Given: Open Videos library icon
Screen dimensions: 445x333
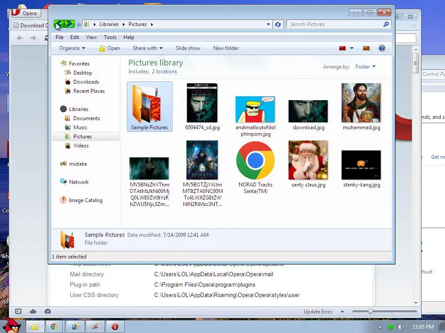Looking at the screenshot, I should pos(67,146).
